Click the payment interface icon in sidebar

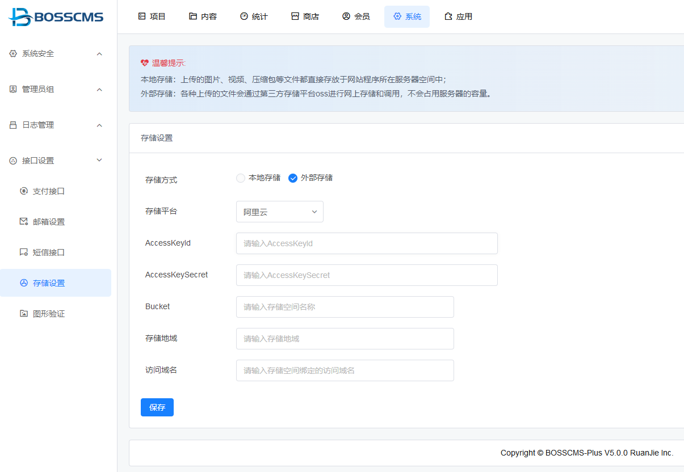click(23, 191)
